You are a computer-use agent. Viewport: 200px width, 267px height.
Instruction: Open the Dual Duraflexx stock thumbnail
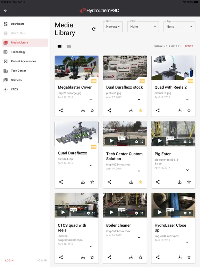[x=125, y=68]
